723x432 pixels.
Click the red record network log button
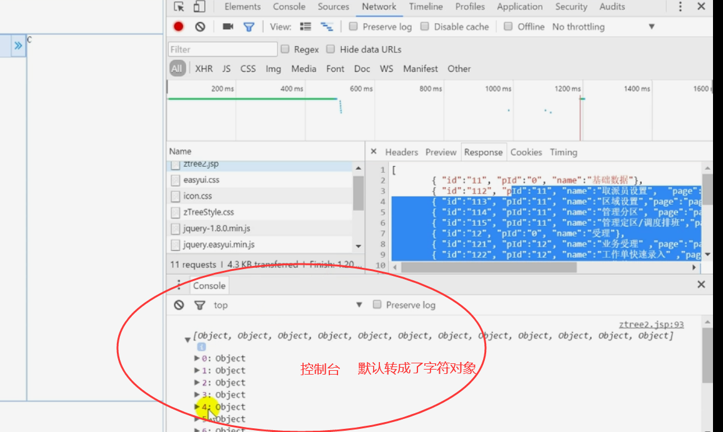pyautogui.click(x=179, y=27)
